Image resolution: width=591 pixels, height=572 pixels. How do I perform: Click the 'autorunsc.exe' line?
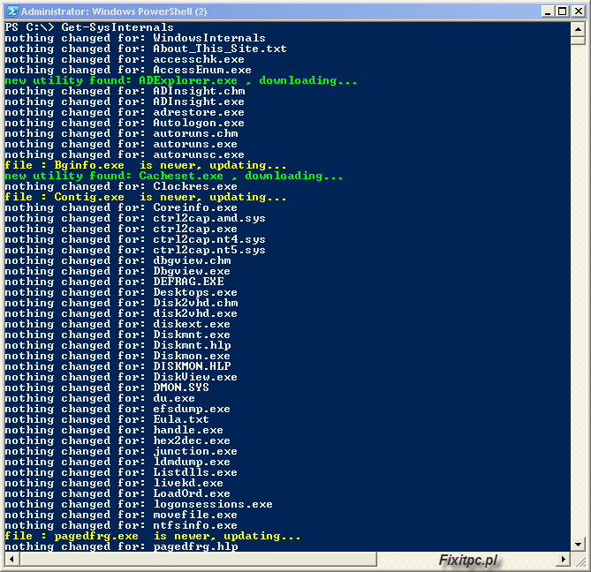(125, 154)
